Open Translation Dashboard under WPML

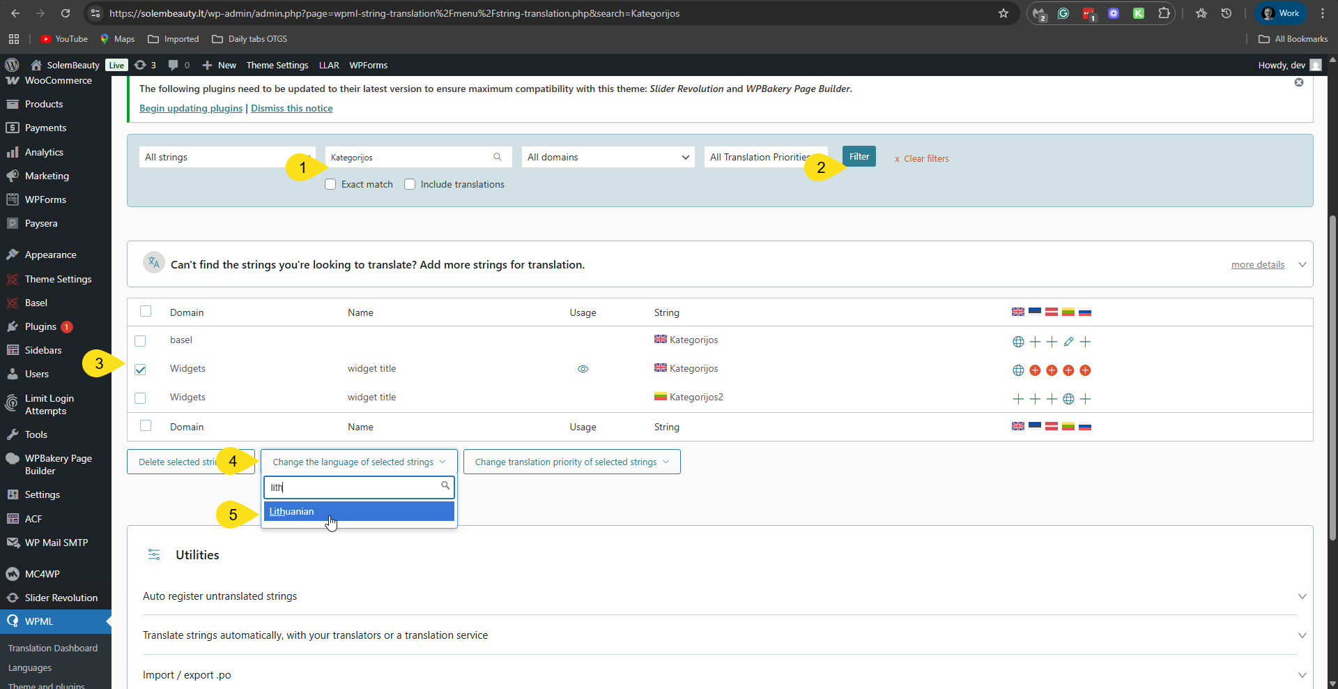(x=53, y=648)
